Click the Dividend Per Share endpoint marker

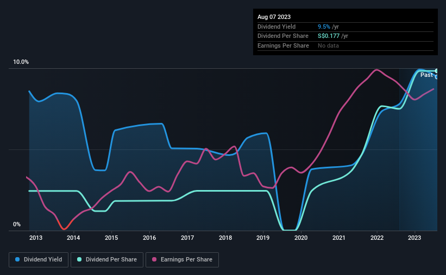(436, 71)
